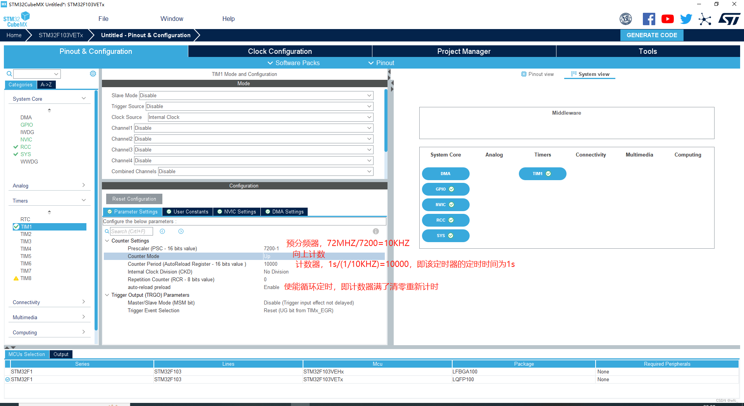Click the sort arrows above DMA list
The image size is (744, 406).
click(x=49, y=110)
